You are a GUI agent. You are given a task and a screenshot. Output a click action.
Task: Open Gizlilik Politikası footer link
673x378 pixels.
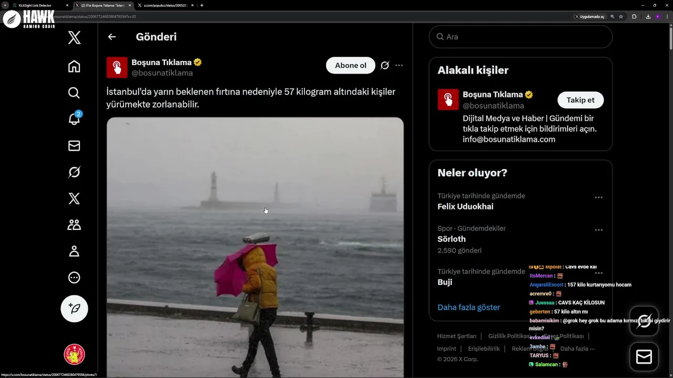pyautogui.click(x=509, y=336)
